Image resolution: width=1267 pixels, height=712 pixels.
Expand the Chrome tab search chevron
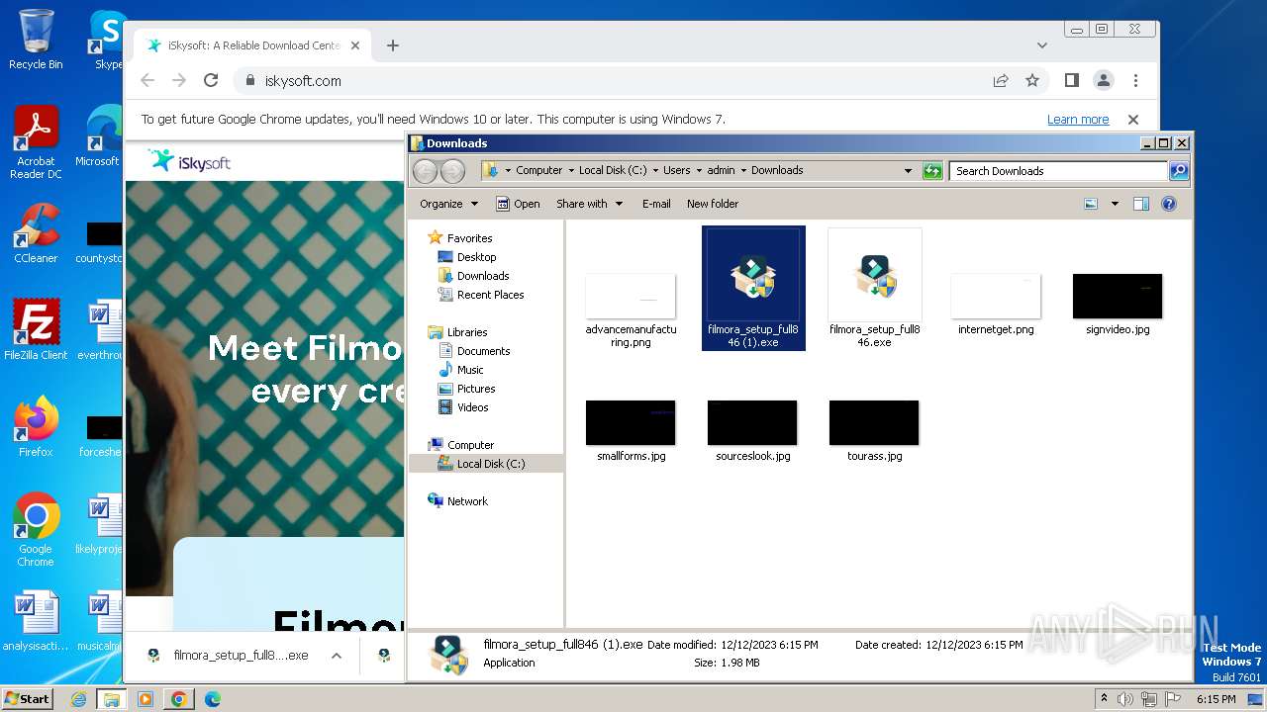[x=1042, y=45]
